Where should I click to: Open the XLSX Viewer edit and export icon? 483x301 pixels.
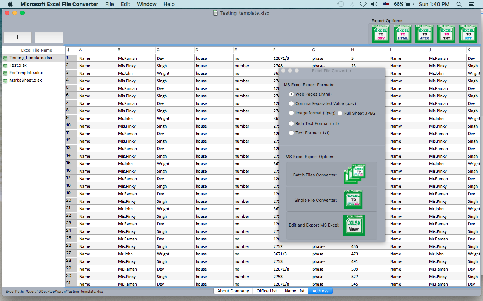pos(354,225)
